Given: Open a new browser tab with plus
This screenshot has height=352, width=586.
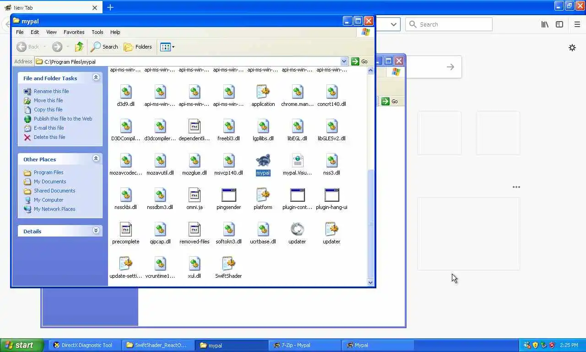Looking at the screenshot, I should tap(110, 7).
